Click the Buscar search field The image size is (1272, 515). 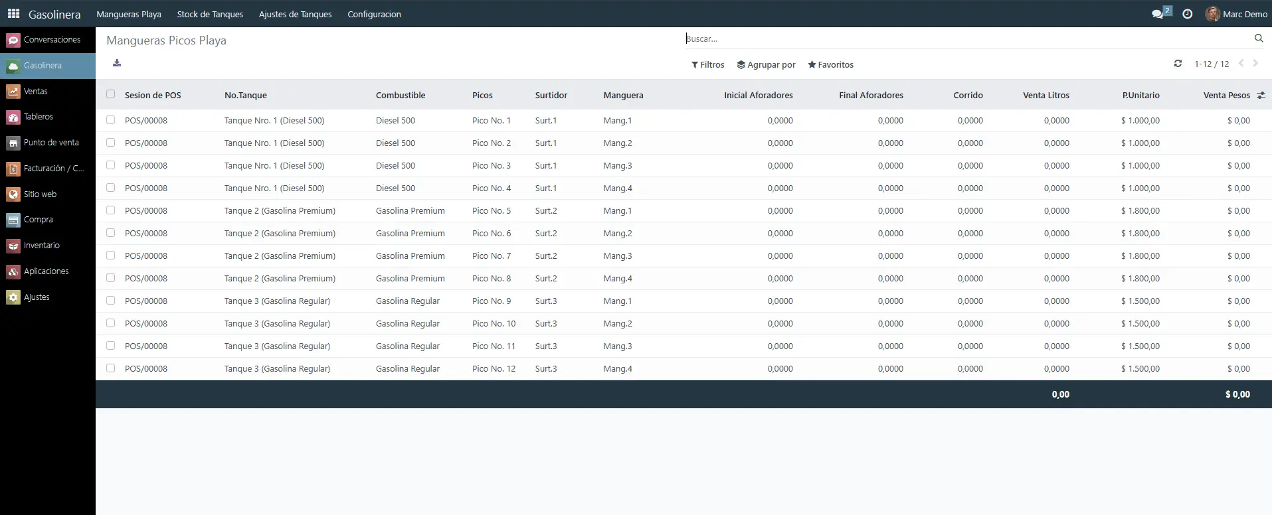click(x=967, y=38)
